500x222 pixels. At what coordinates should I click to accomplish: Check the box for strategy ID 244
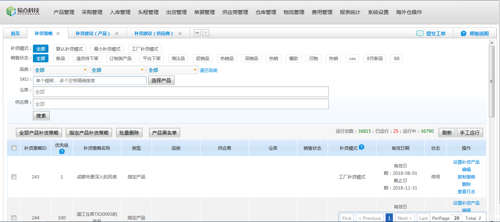(x=14, y=218)
